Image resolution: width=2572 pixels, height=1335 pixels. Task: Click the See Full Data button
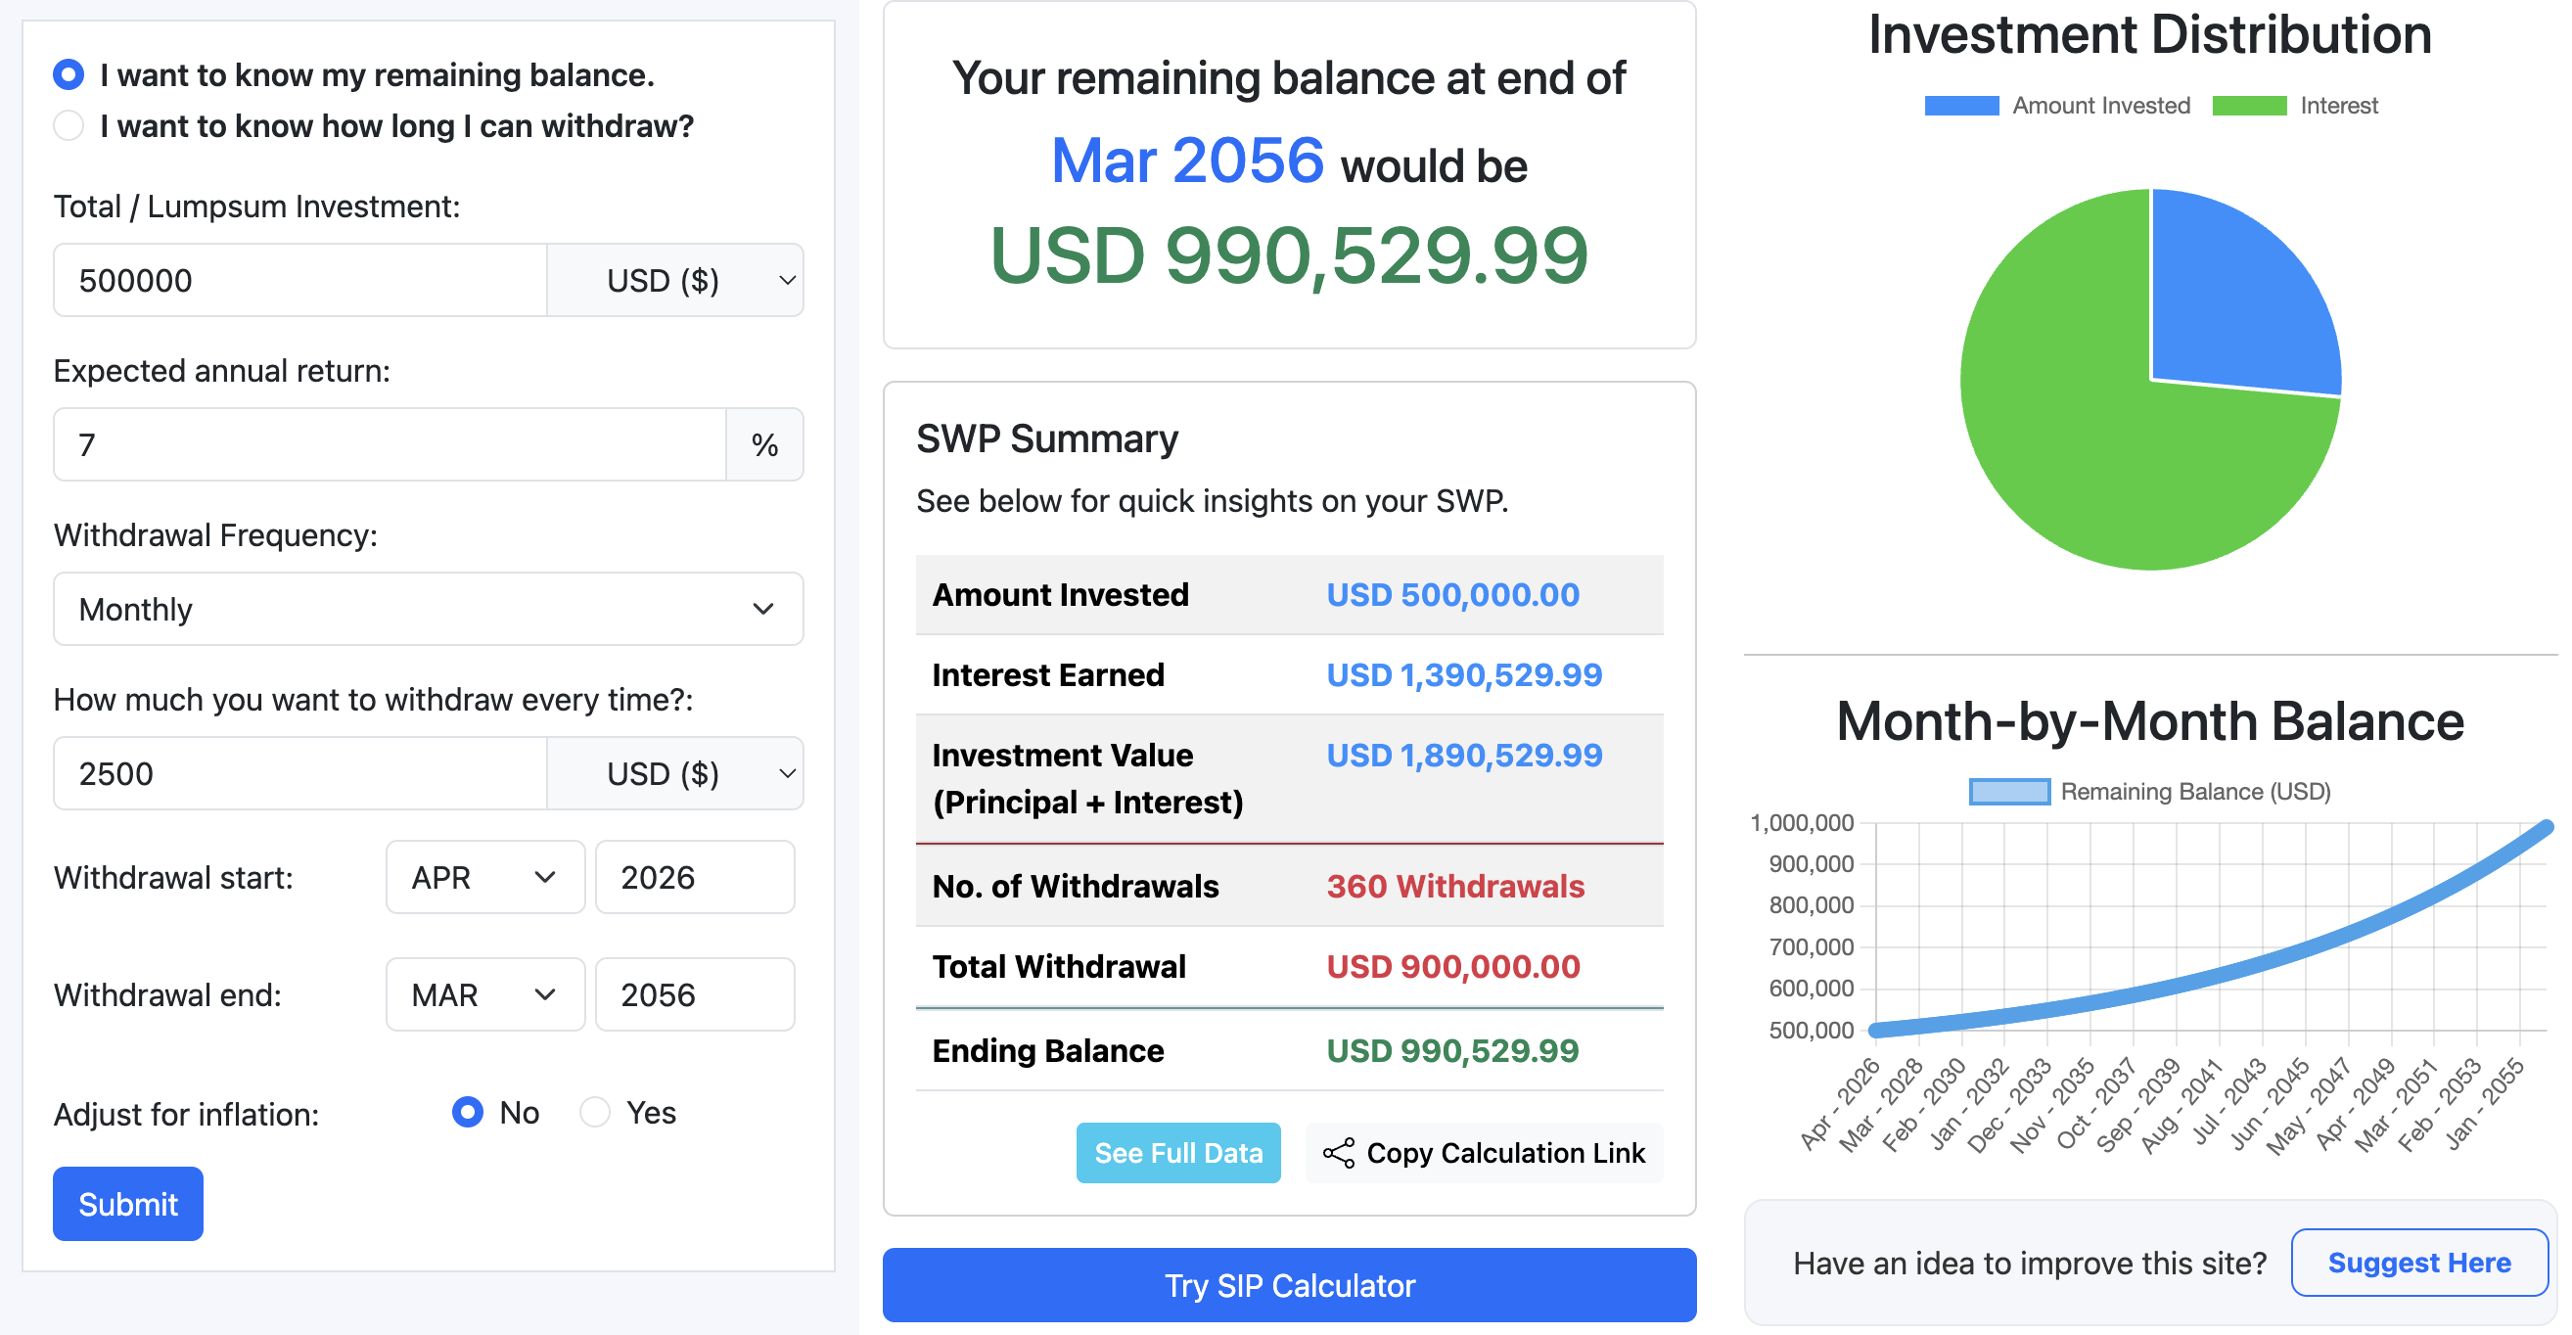1178,1152
